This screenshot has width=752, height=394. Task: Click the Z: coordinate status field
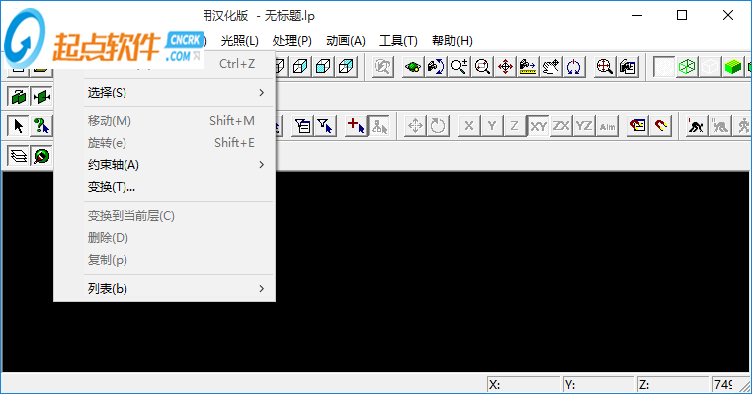point(673,384)
